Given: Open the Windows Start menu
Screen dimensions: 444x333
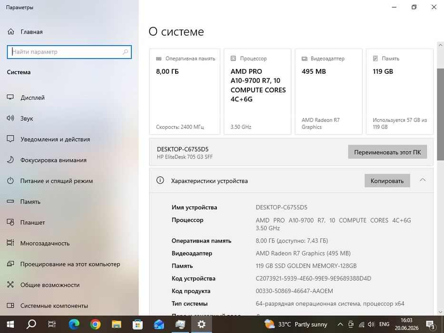Looking at the screenshot, I should point(10,324).
